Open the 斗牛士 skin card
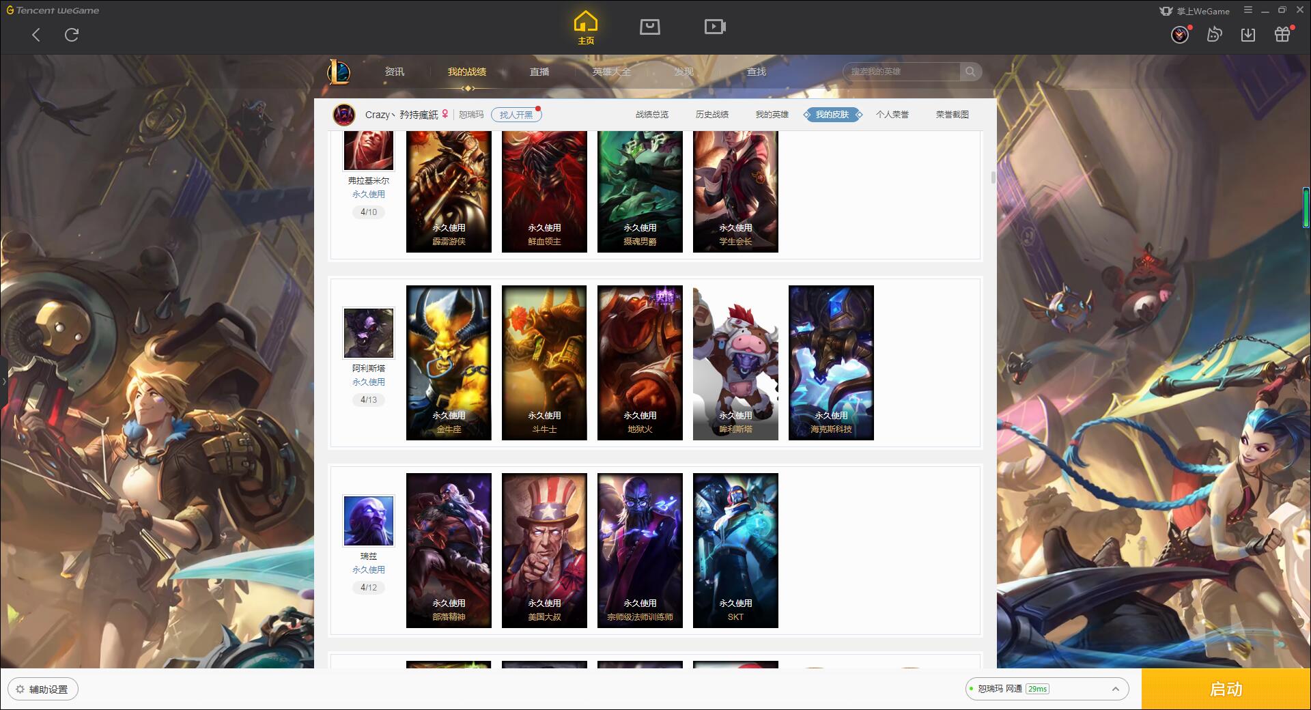 click(544, 363)
